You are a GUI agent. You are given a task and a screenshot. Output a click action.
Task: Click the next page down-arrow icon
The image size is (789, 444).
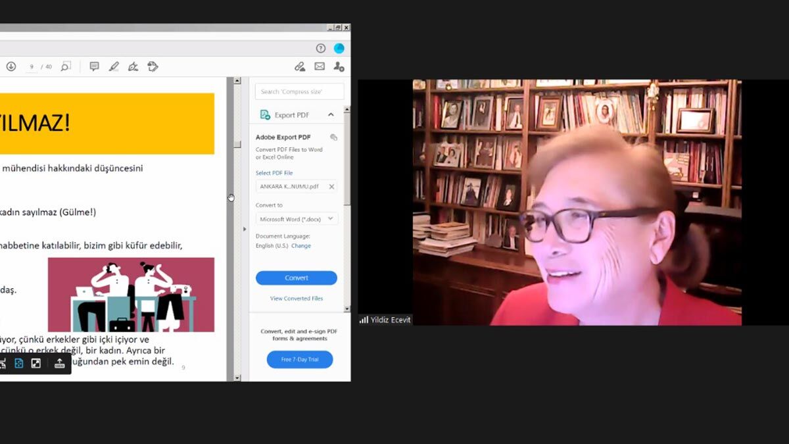click(11, 66)
